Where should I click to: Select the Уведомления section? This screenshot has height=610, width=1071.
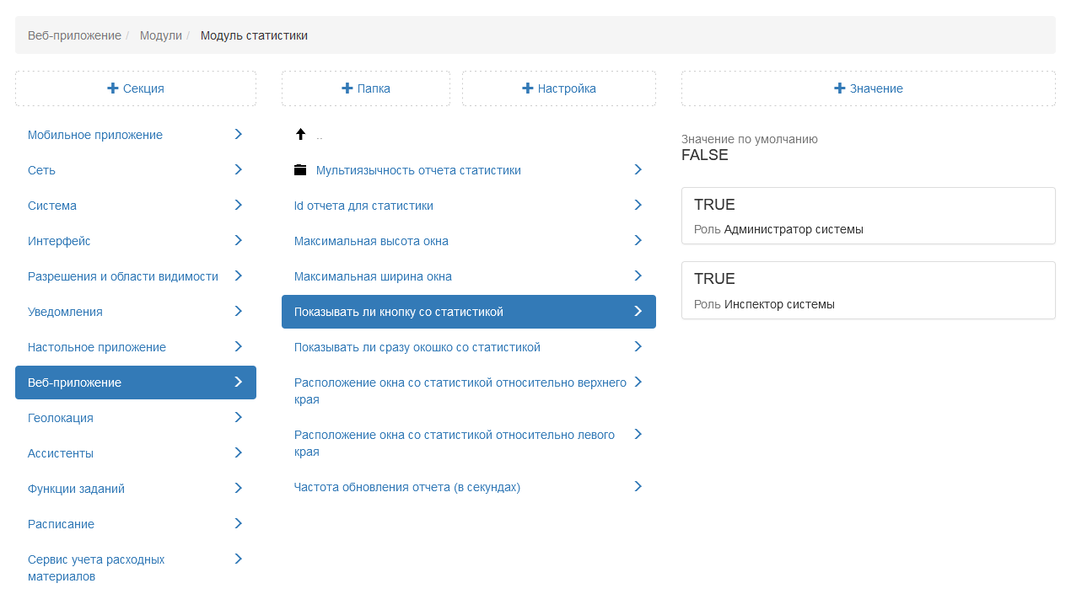[65, 312]
